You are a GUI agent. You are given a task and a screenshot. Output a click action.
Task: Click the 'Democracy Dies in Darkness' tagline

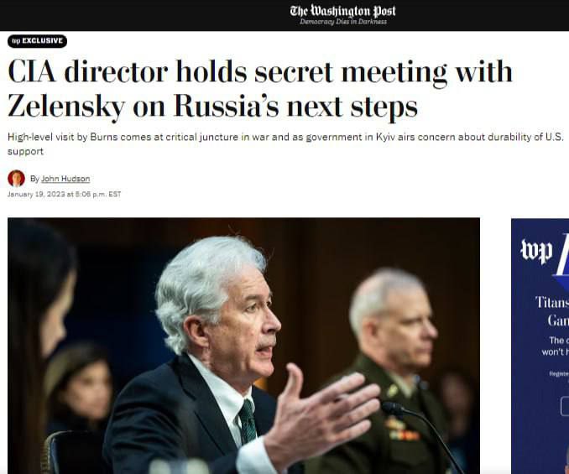pyautogui.click(x=343, y=22)
